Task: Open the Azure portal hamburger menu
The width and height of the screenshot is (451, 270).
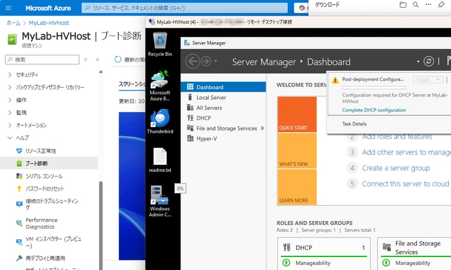Action: click(x=8, y=8)
